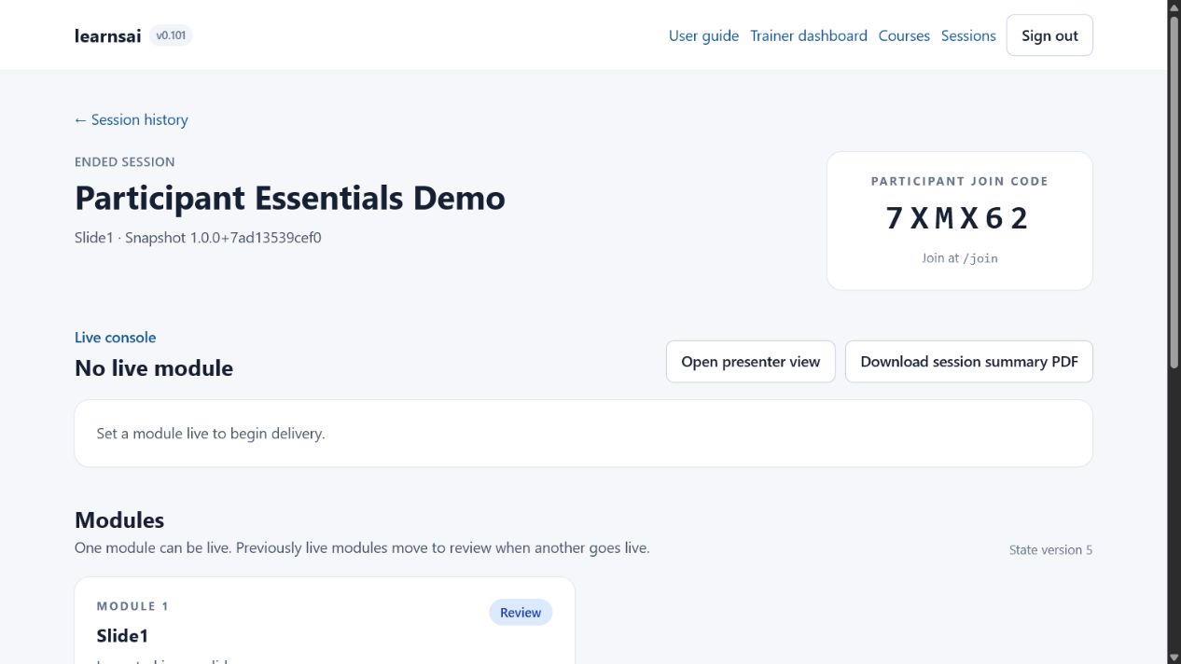Image resolution: width=1181 pixels, height=664 pixels.
Task: Click the join code 7XMX62
Action: tap(959, 218)
